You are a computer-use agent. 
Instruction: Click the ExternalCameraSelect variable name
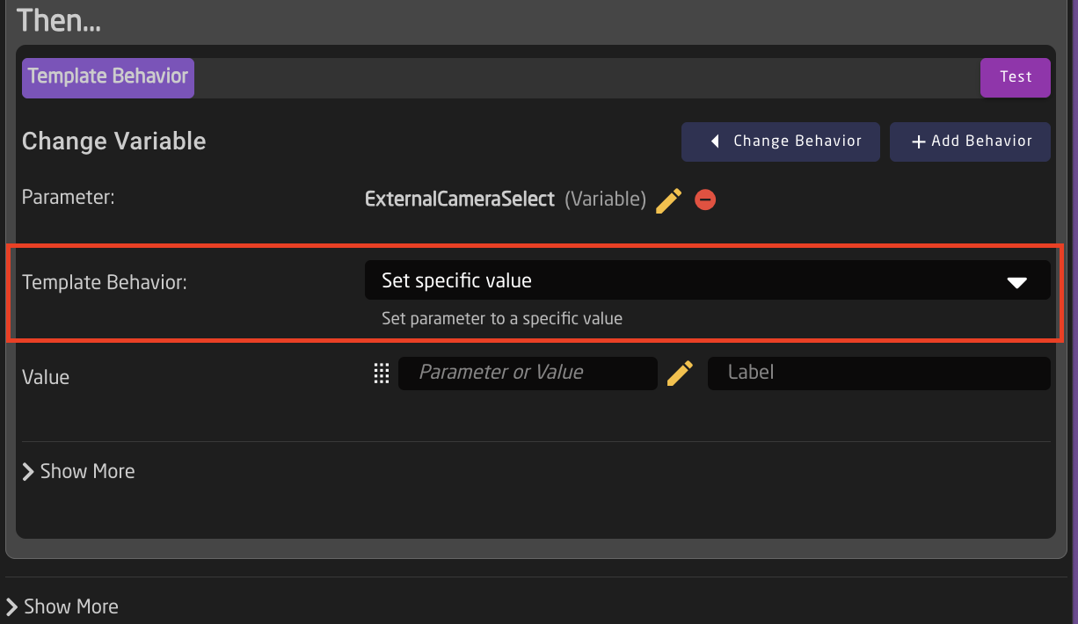pyautogui.click(x=460, y=200)
